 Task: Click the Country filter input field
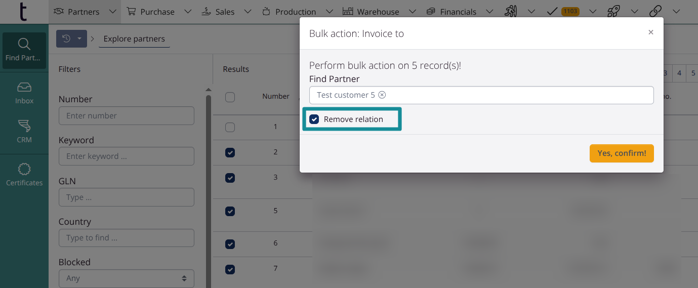click(127, 237)
